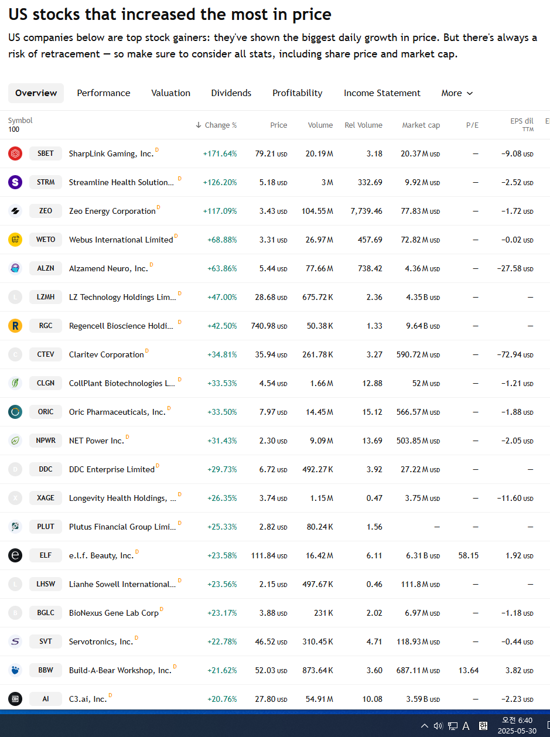Click the Servotronics S logo icon
550x737 pixels.
tap(15, 642)
